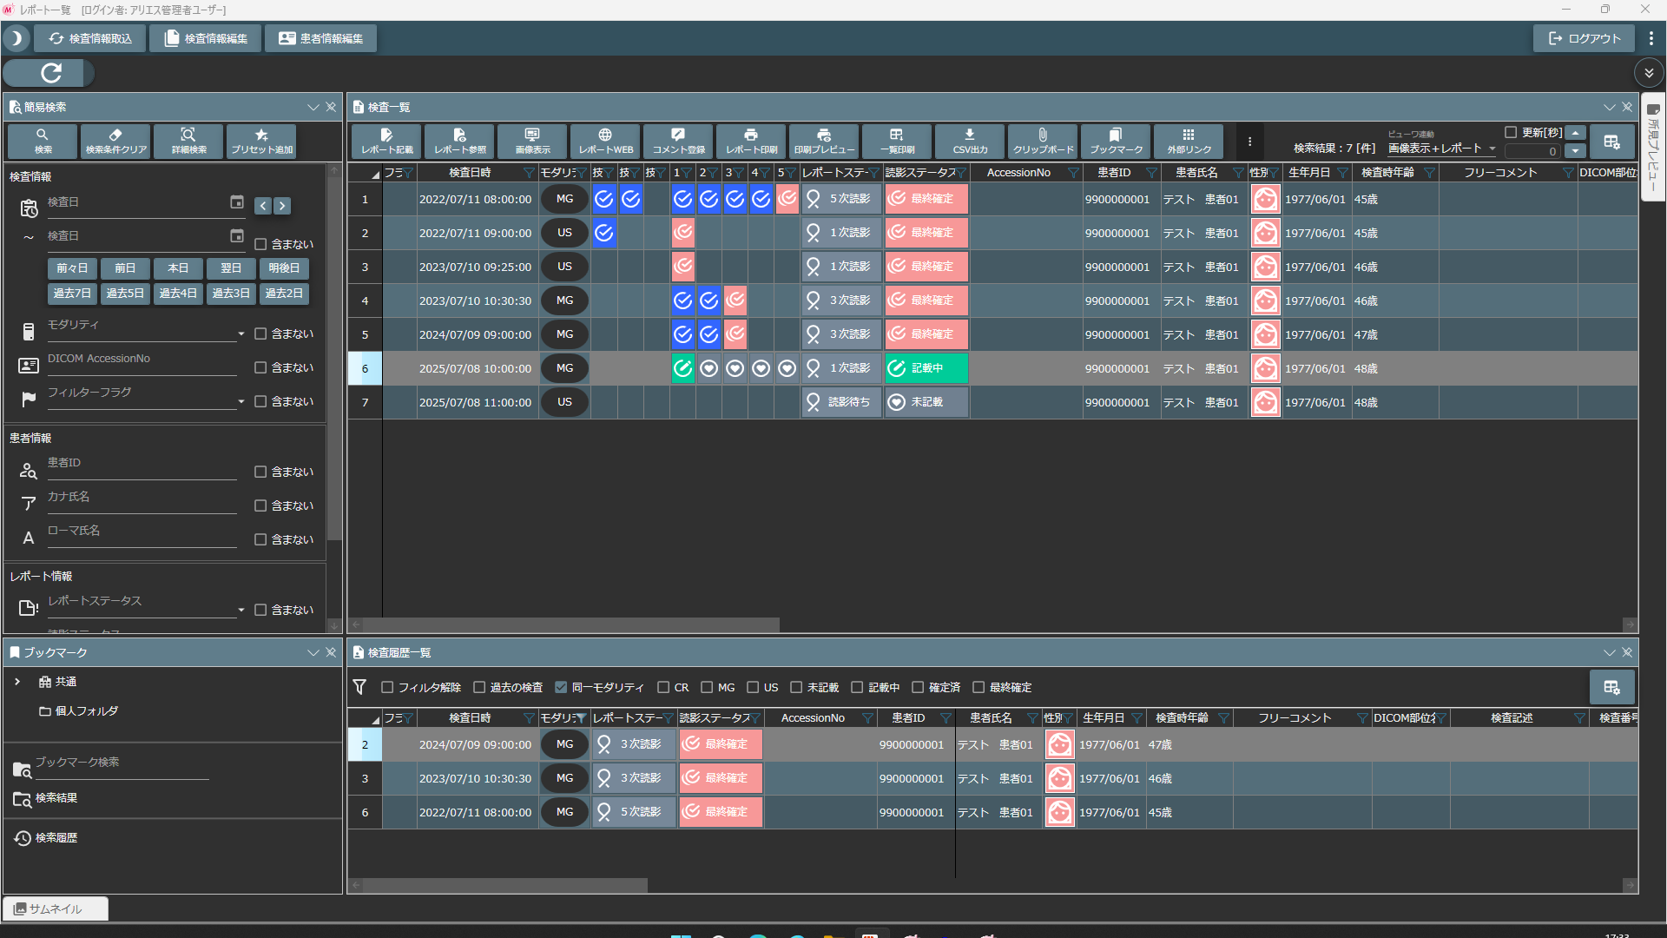Click the 画像表示 image display icon
This screenshot has width=1667, height=938.
pos(532,141)
